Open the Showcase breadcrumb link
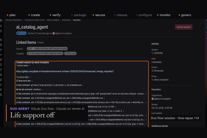Viewport: 207px width, 138px height. point(66,20)
